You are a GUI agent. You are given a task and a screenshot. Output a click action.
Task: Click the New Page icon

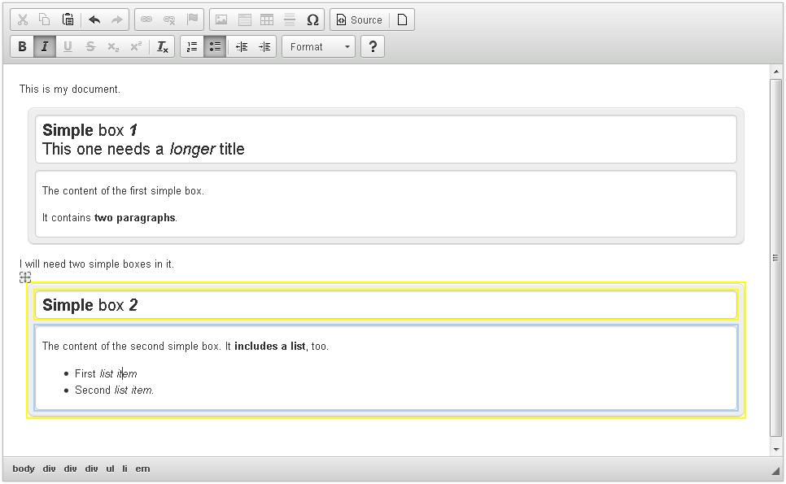402,20
